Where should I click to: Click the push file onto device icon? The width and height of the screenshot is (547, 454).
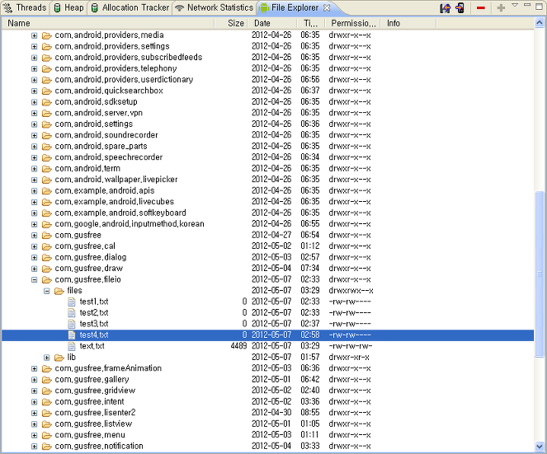460,8
